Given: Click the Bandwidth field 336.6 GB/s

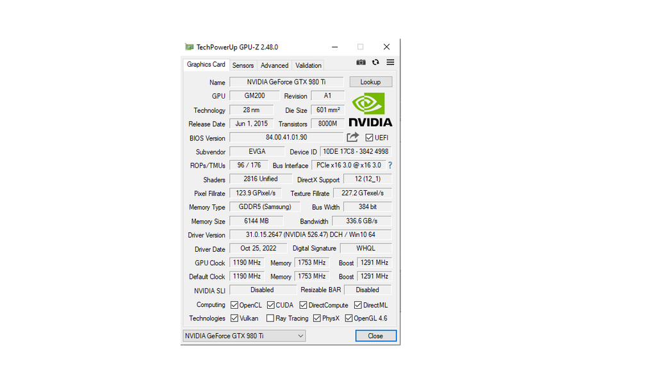Looking at the screenshot, I should (362, 221).
